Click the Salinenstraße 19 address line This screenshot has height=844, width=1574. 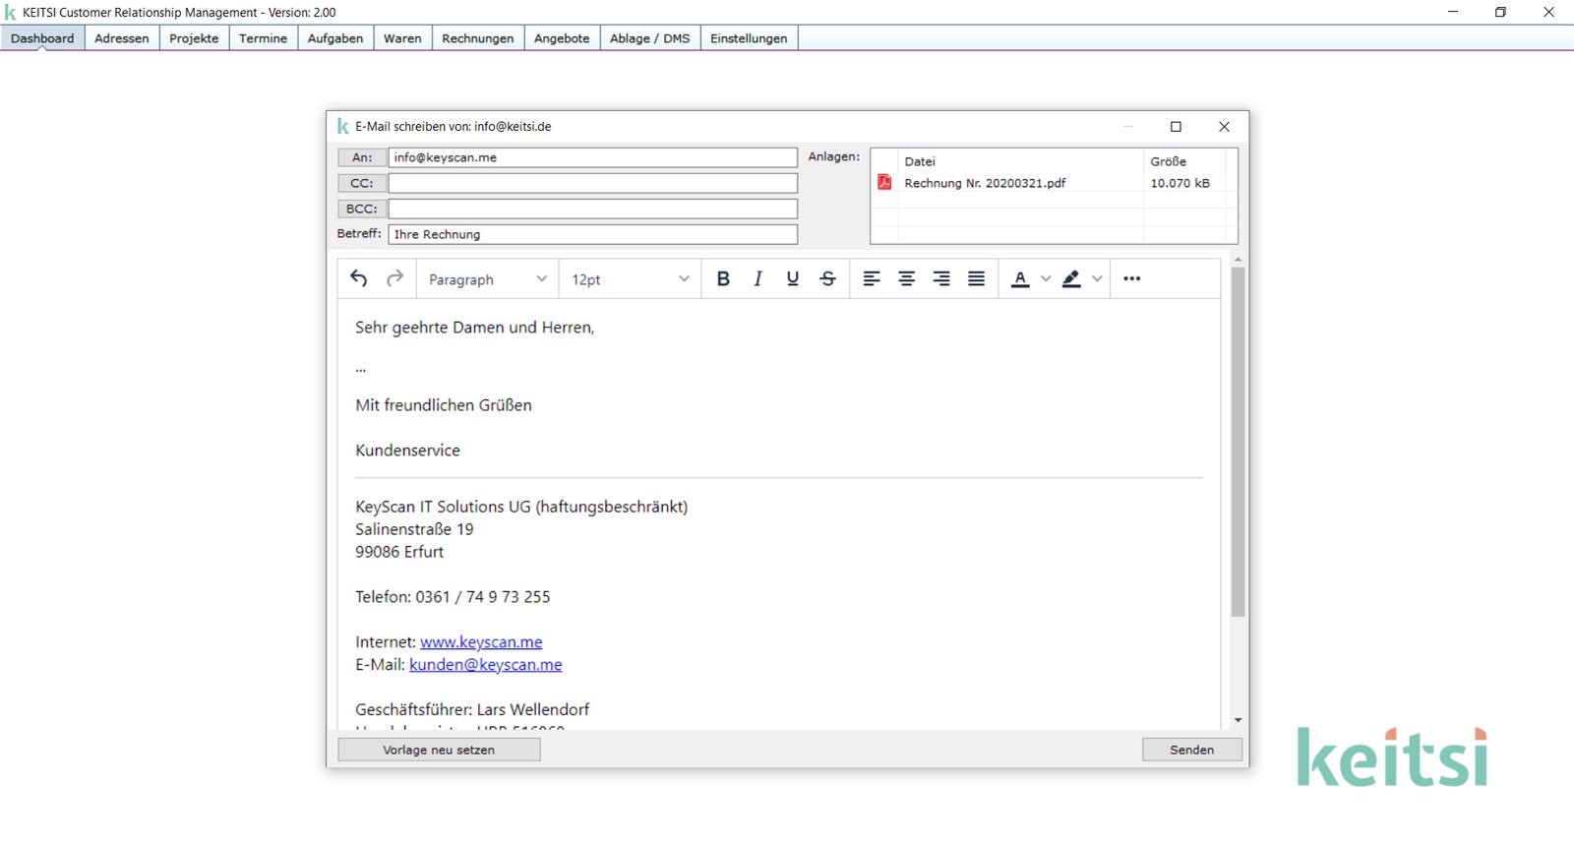coord(414,529)
